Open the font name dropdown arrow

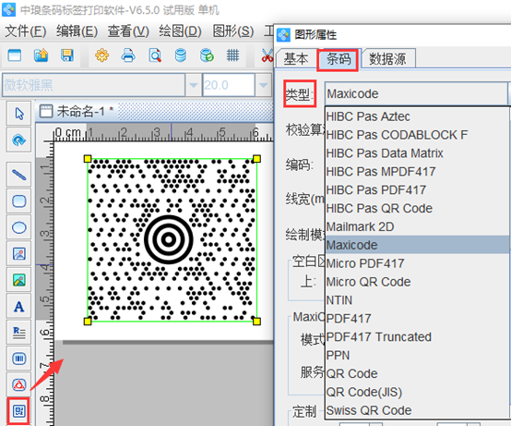pos(194,85)
